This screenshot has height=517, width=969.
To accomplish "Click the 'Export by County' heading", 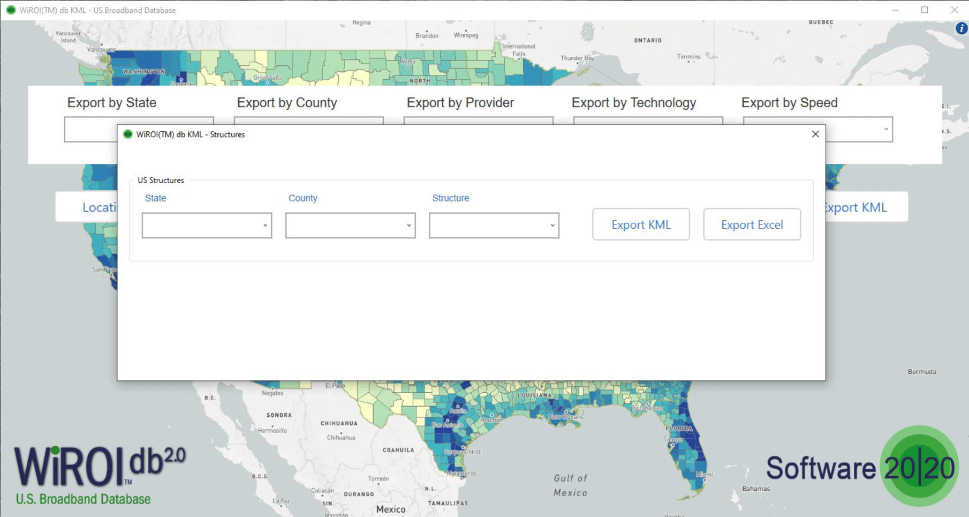I will [x=287, y=102].
